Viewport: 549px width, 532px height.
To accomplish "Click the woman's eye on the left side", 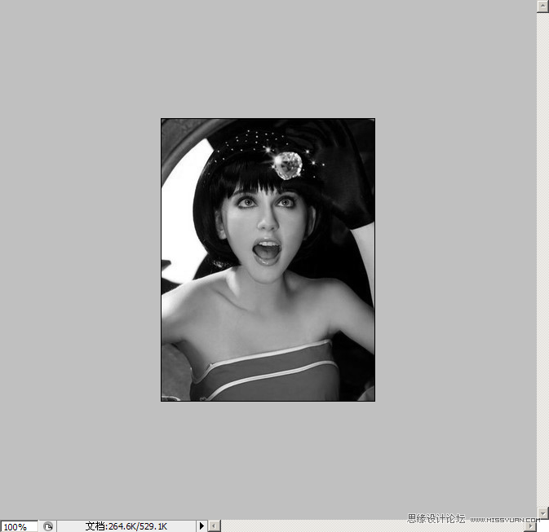I will tap(245, 201).
